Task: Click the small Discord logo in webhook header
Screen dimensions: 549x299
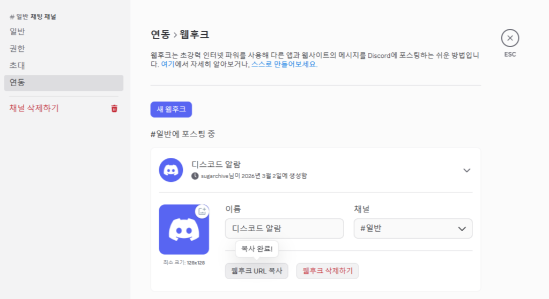Action: pos(171,170)
